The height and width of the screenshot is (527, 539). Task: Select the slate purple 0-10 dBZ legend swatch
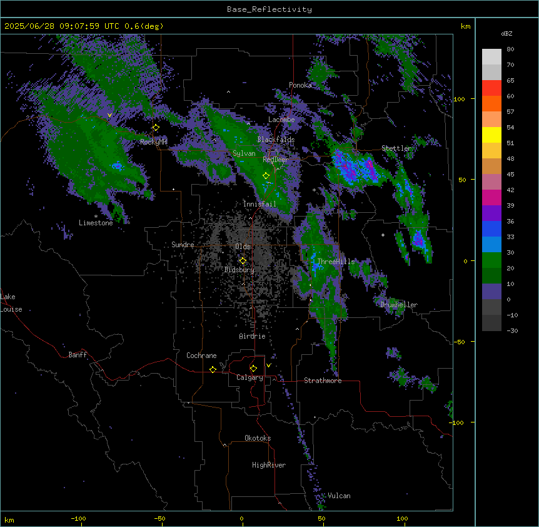tap(491, 292)
